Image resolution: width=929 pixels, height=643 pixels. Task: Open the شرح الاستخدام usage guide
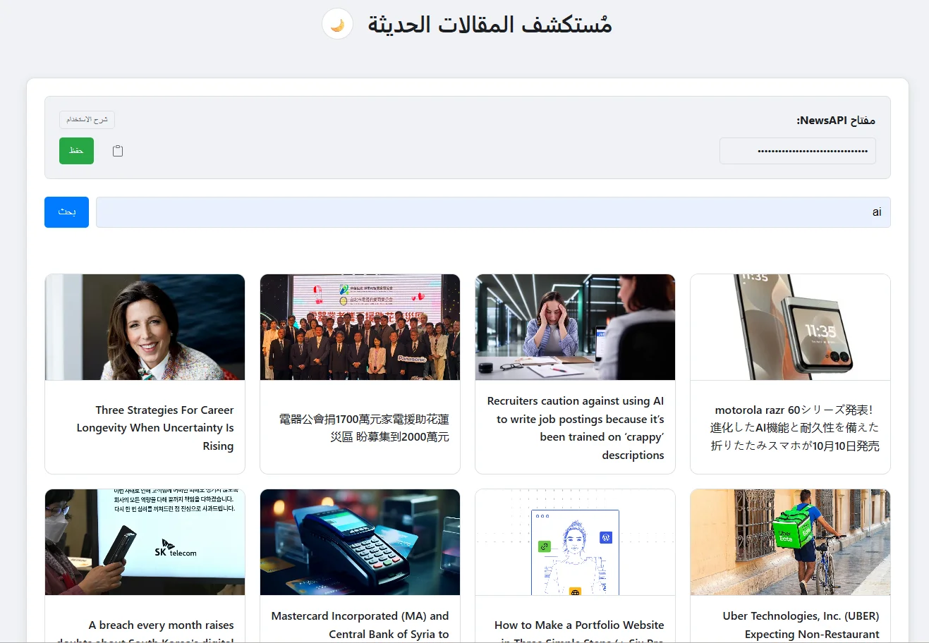click(87, 120)
